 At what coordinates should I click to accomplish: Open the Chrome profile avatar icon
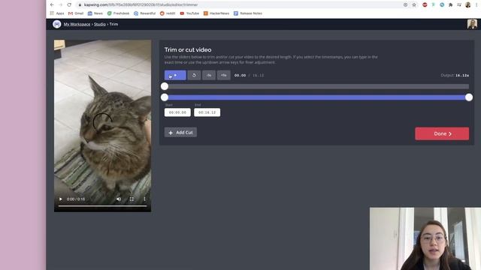point(467,4)
